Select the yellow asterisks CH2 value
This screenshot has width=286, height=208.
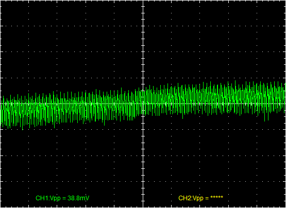(x=216, y=197)
